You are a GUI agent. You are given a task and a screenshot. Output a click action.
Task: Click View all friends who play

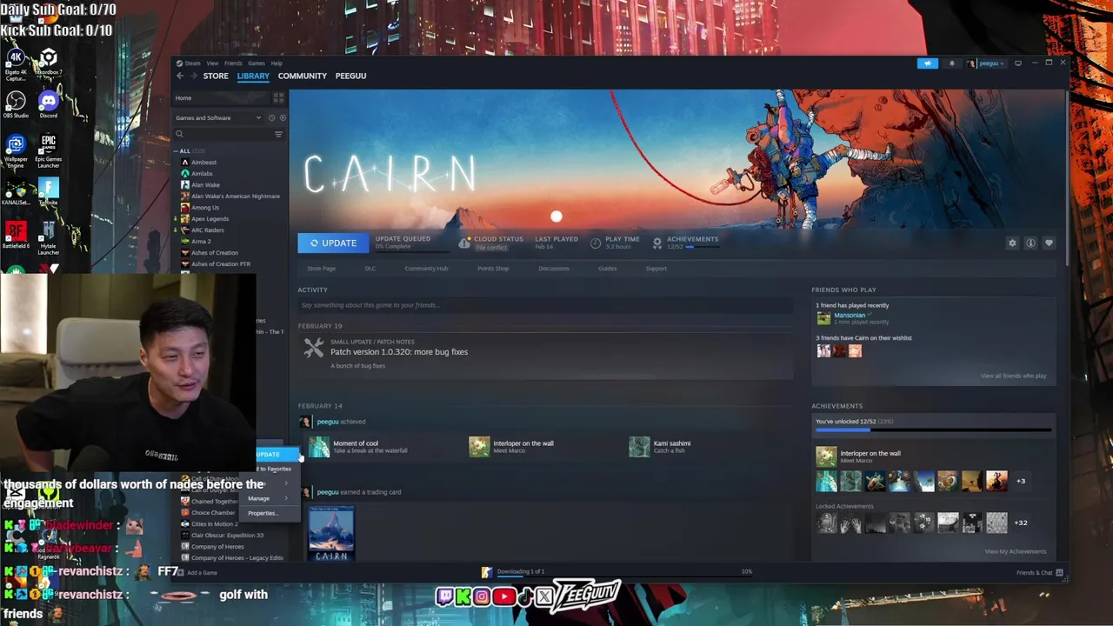1013,376
